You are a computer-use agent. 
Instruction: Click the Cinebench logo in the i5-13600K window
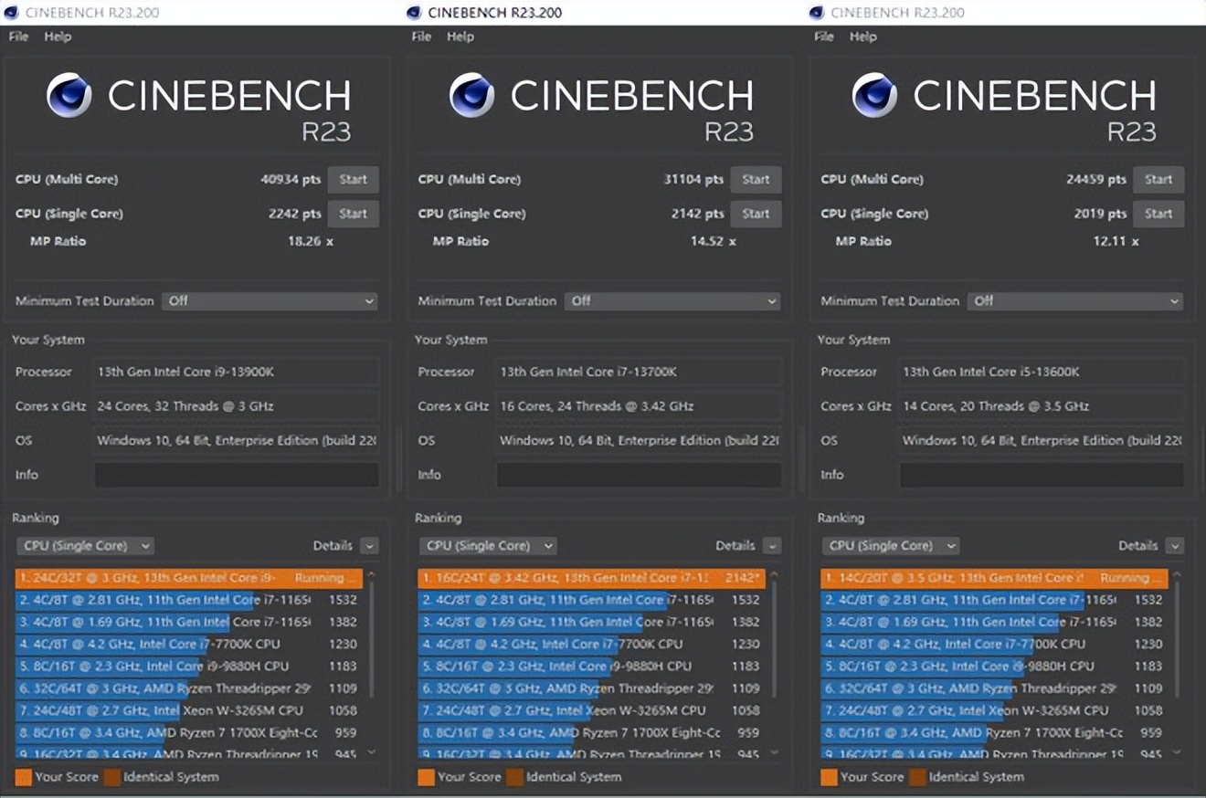pyautogui.click(x=874, y=96)
